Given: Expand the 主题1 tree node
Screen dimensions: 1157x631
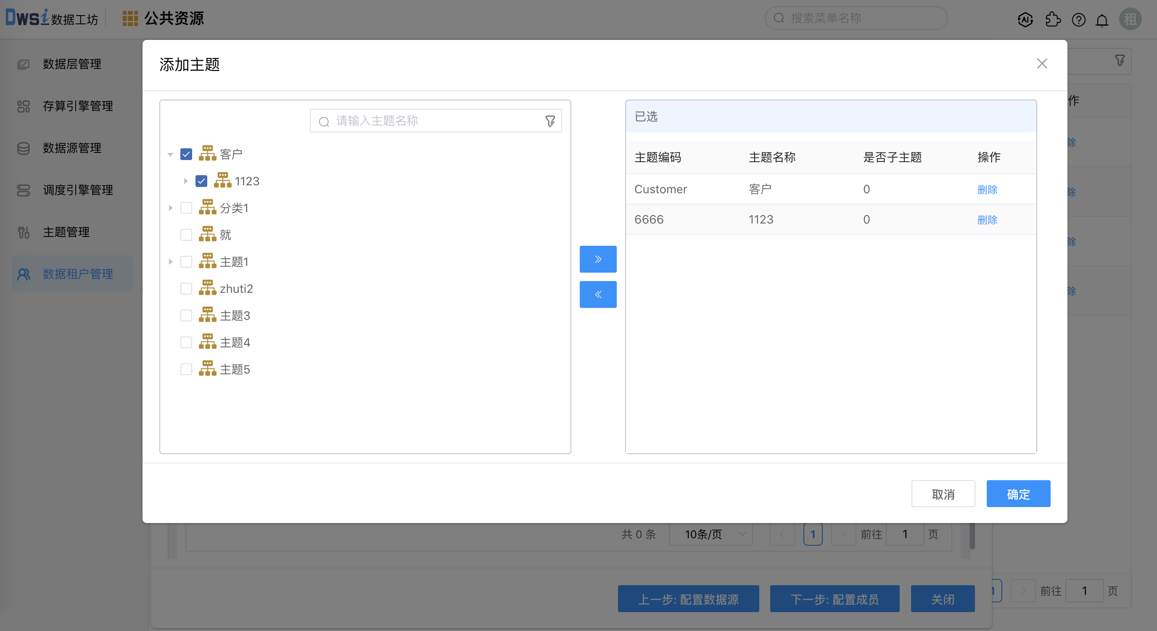Looking at the screenshot, I should coord(170,262).
